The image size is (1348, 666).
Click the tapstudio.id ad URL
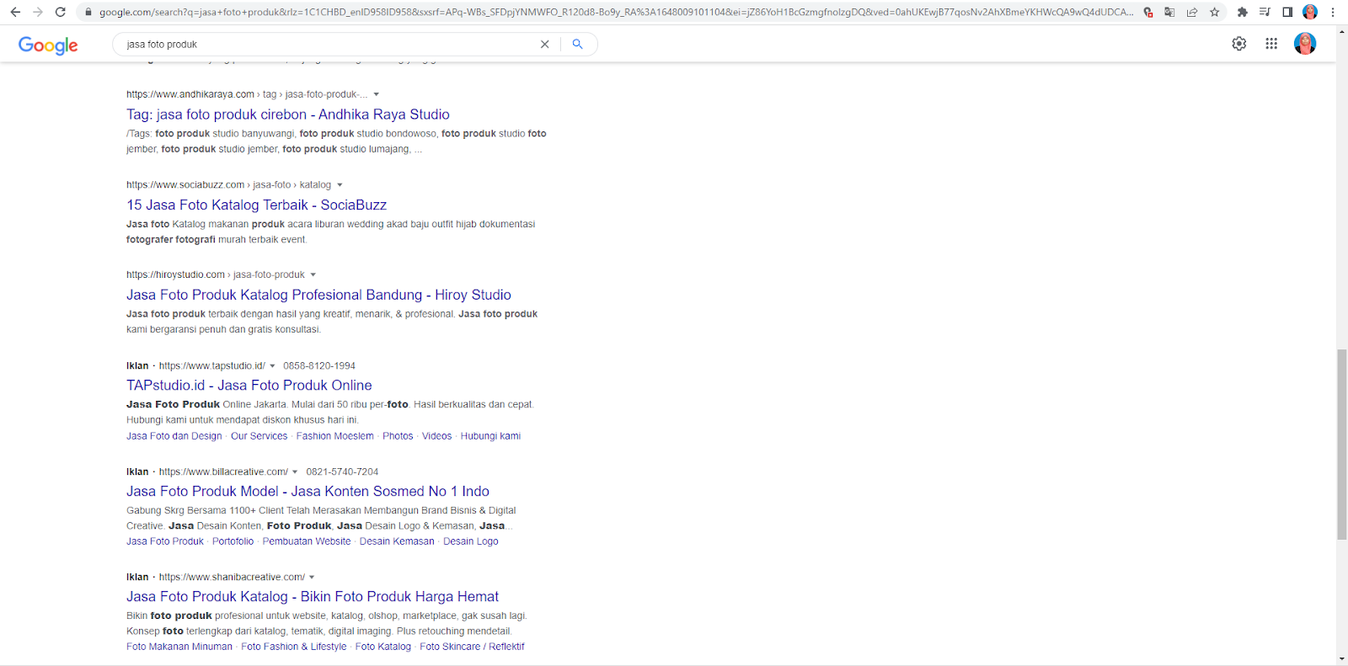tap(212, 366)
